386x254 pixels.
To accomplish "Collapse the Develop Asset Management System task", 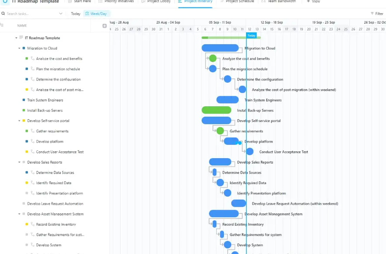I will point(19,214).
